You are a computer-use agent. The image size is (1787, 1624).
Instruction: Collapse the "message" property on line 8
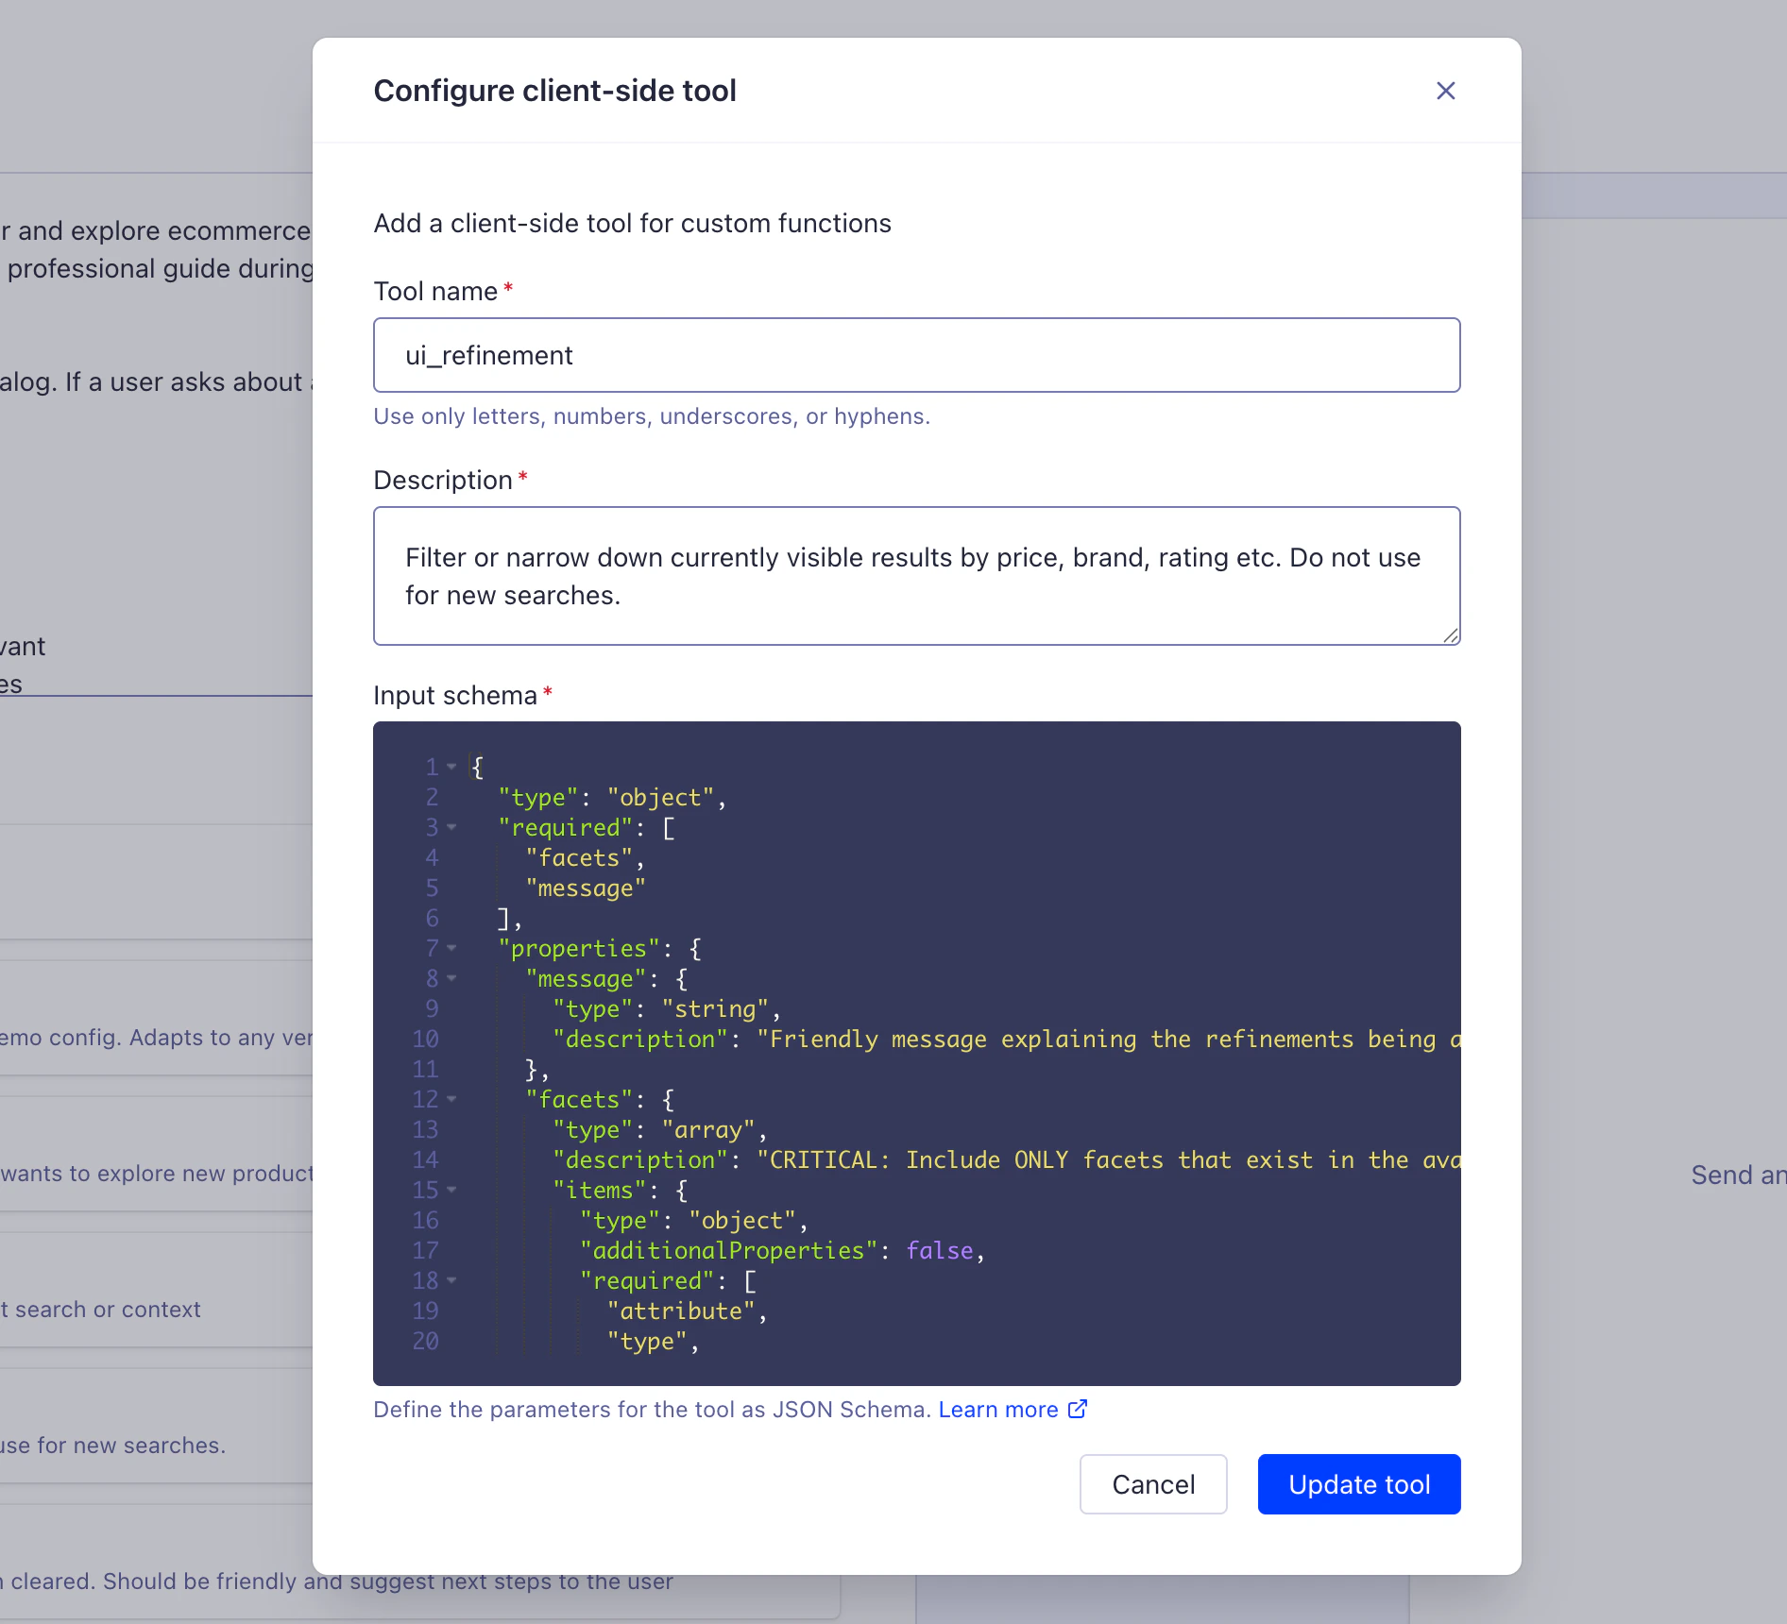[451, 979]
